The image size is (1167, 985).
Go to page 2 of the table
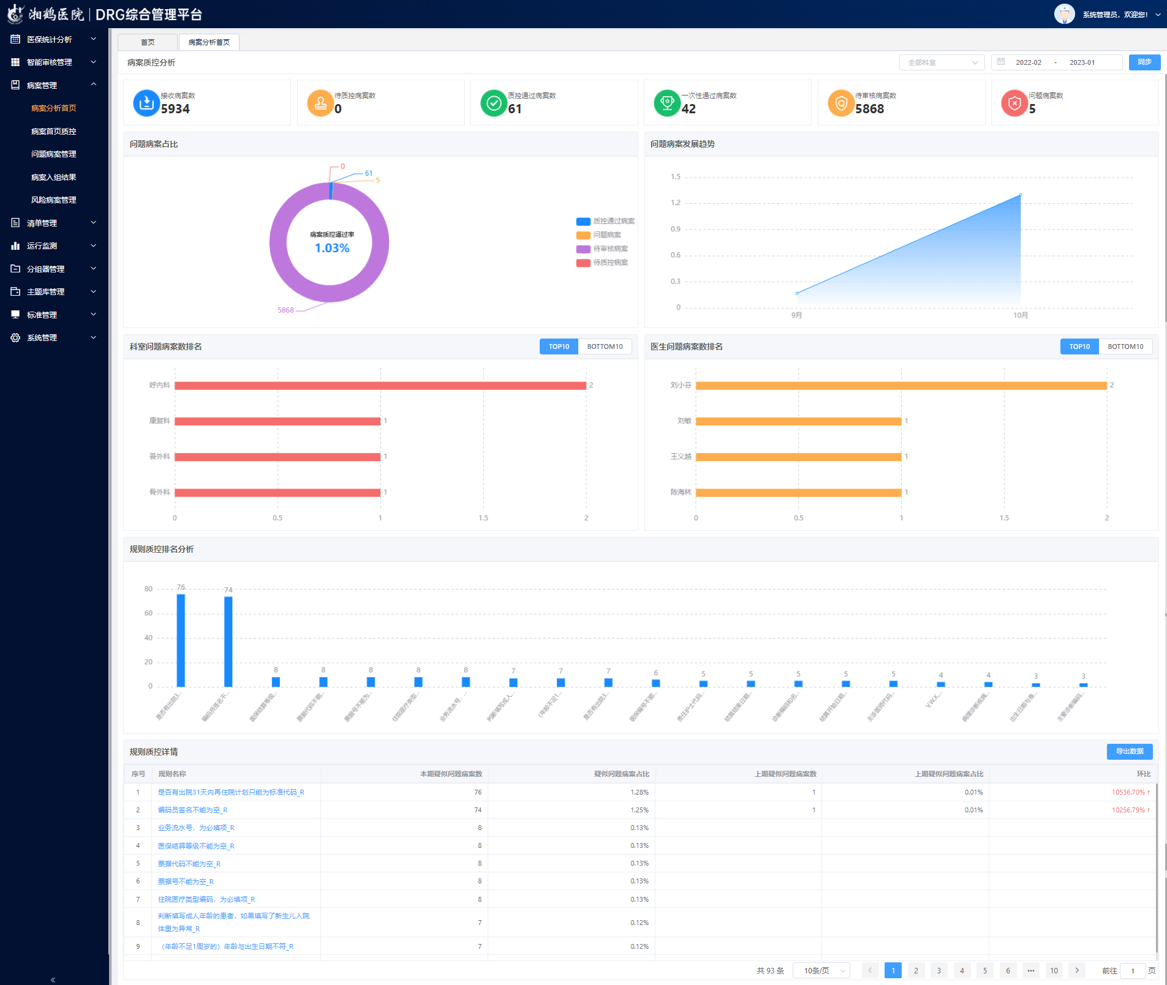916,970
